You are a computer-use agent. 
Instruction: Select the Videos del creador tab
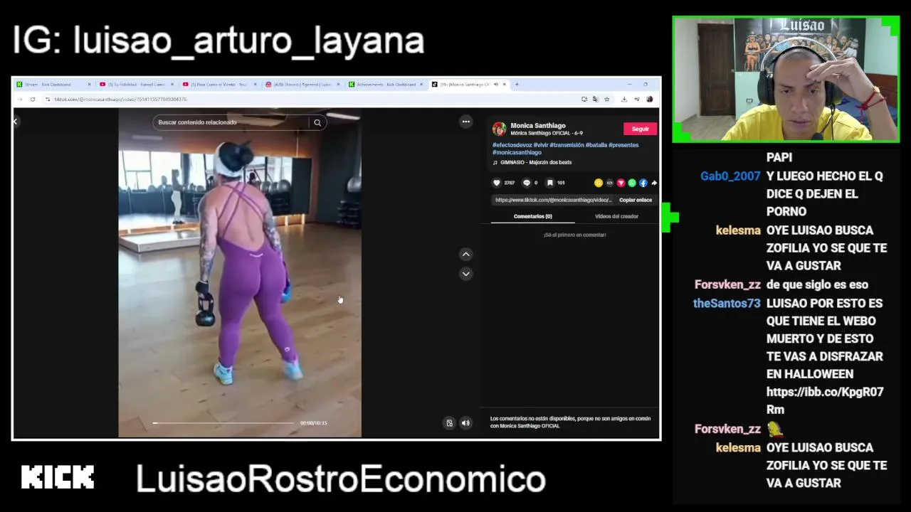pyautogui.click(x=617, y=216)
